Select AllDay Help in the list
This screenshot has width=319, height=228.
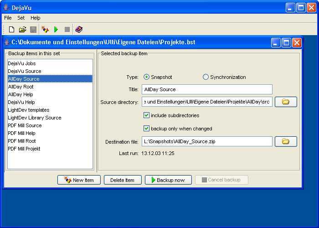pyautogui.click(x=50, y=94)
